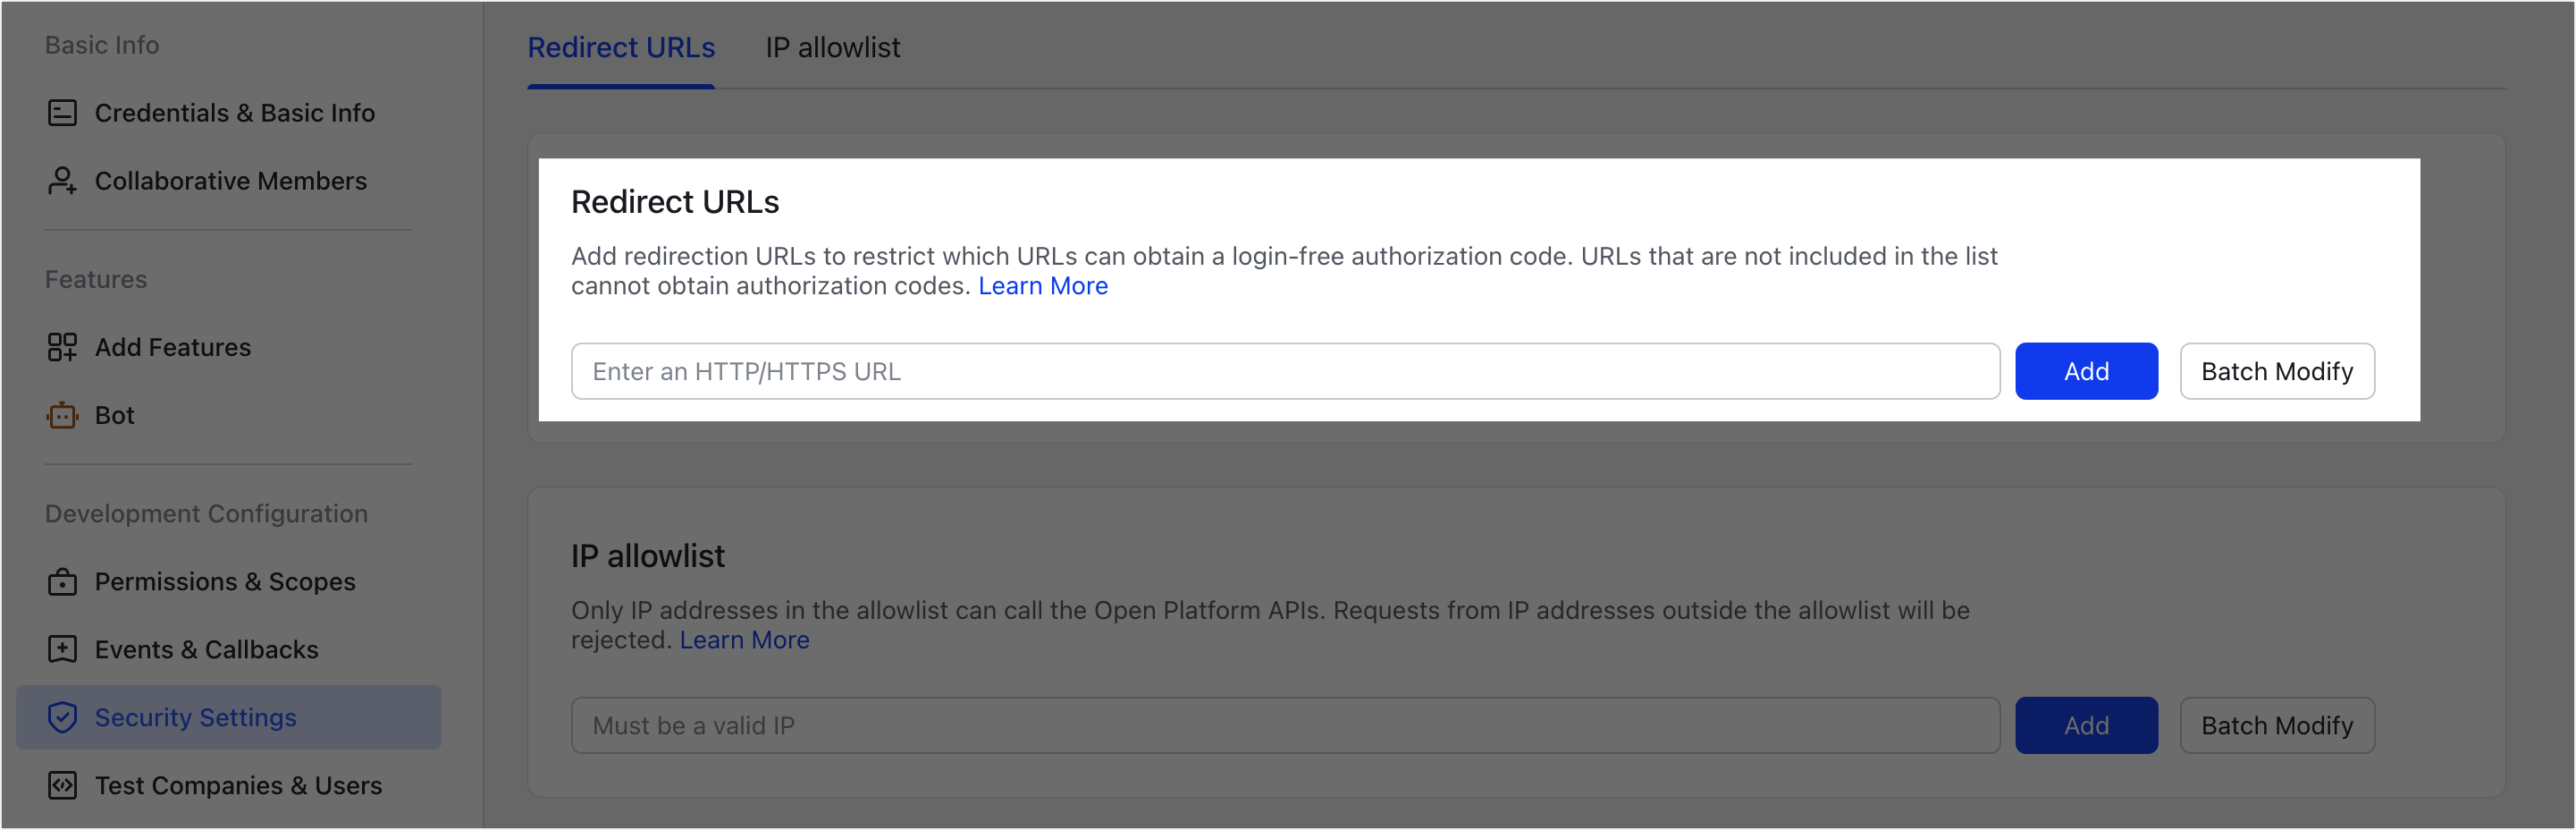Switch to the IP allowlist tab
The image size is (2576, 830).
point(832,47)
